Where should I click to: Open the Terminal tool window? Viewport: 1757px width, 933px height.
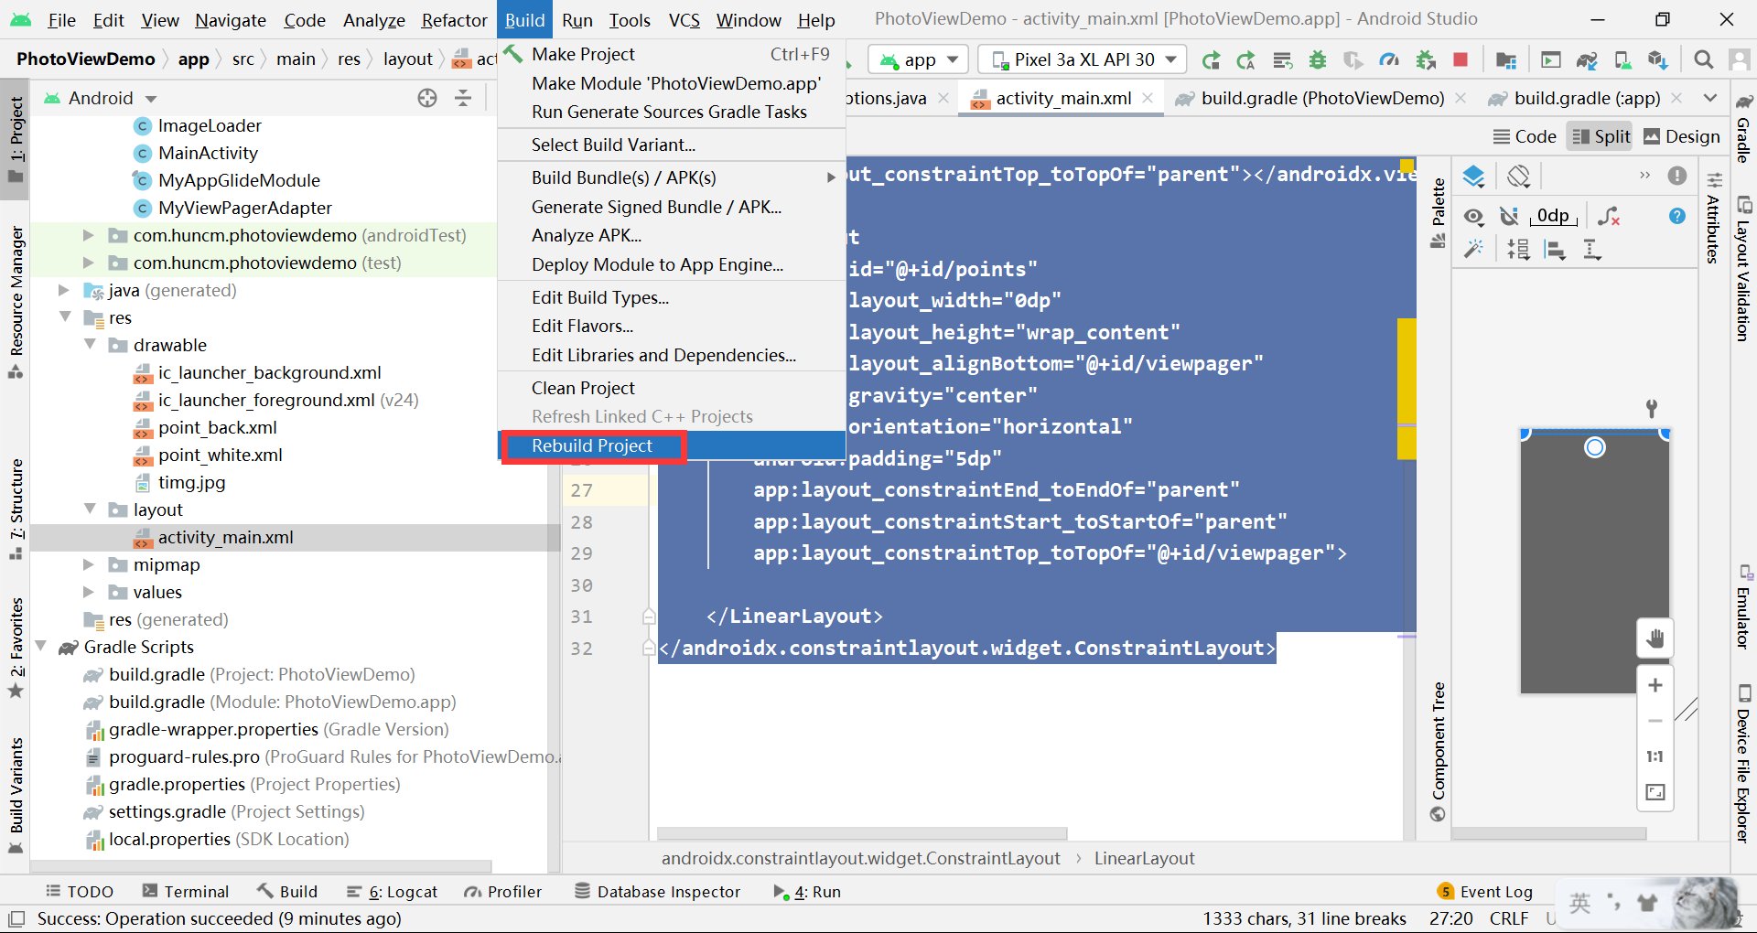click(186, 892)
